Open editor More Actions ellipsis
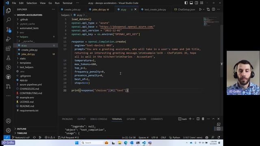260x146 pixels. (x=219, y=9)
